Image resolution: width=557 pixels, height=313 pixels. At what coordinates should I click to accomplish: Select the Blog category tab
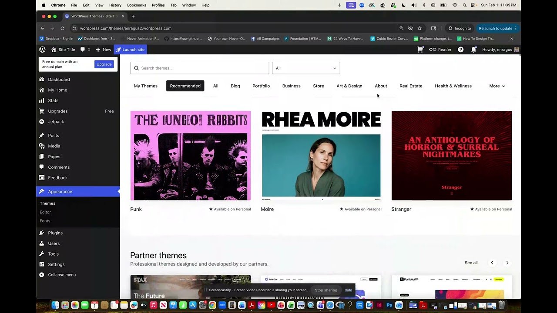pyautogui.click(x=235, y=86)
